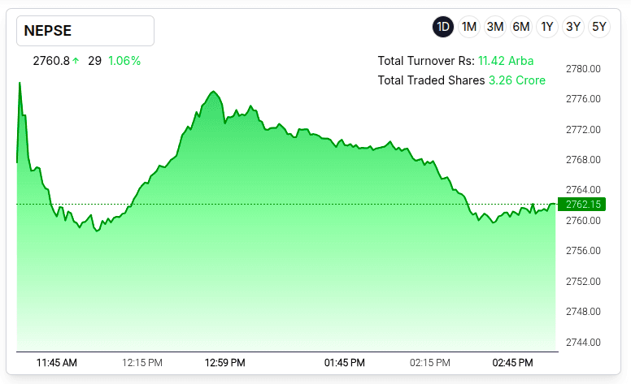631x384 pixels.
Task: Click the 1.06% percent change value
Action: coord(124,61)
